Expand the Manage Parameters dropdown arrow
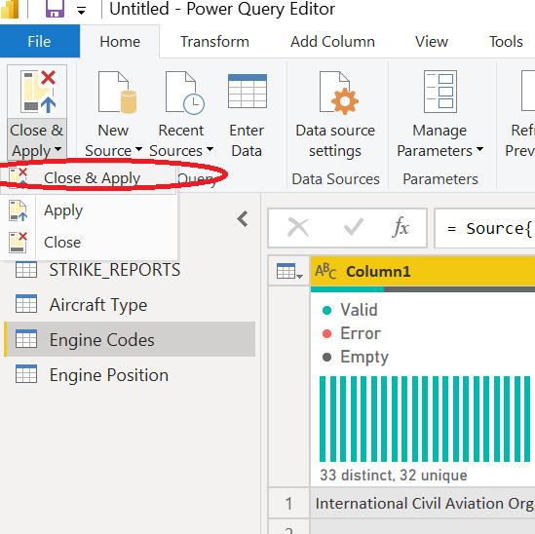The width and height of the screenshot is (535, 534). (479, 149)
